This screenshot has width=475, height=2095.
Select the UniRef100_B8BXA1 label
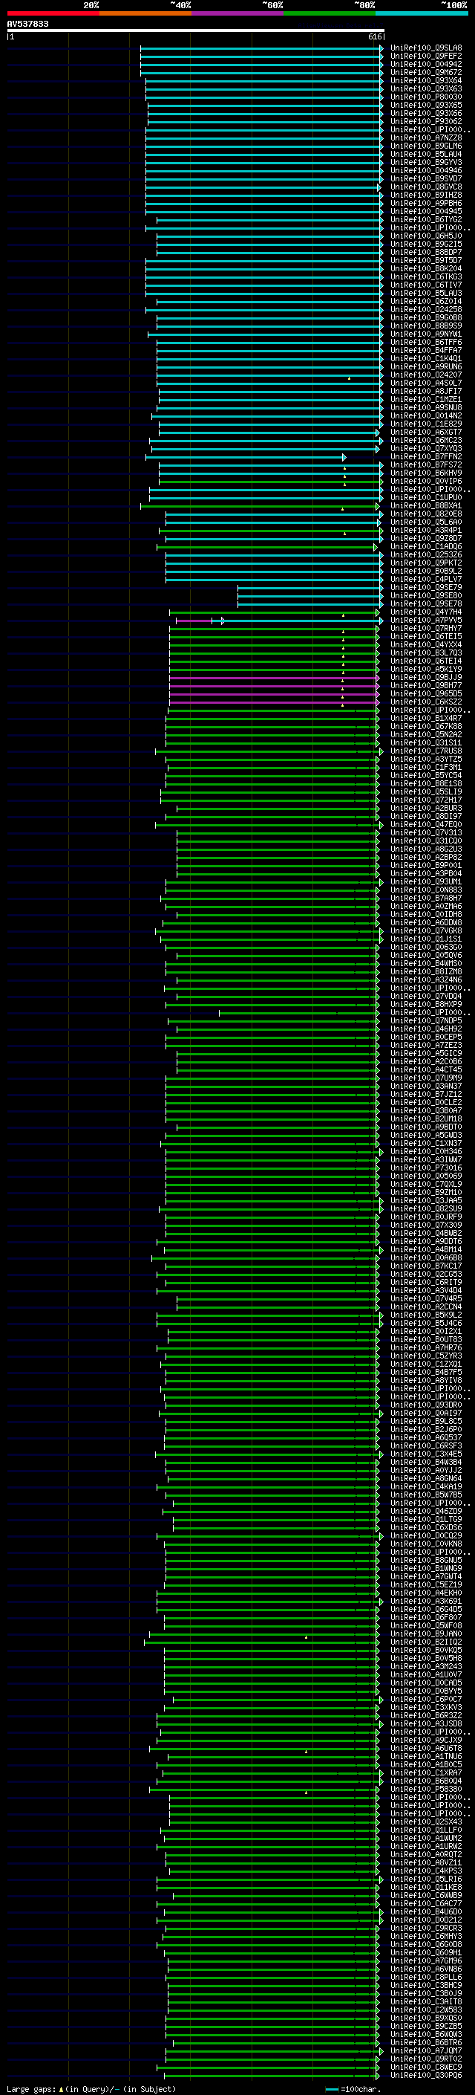click(426, 506)
